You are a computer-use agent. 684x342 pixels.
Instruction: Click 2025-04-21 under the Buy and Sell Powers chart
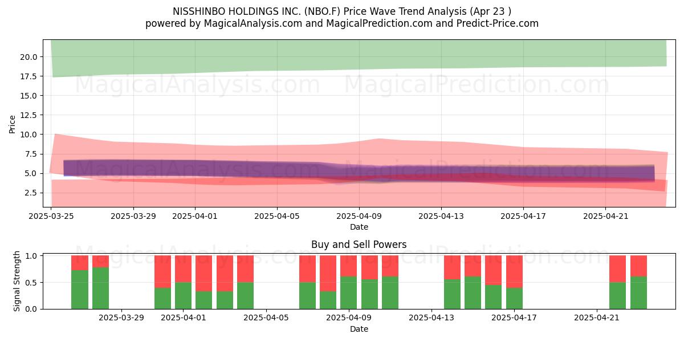[597, 319]
